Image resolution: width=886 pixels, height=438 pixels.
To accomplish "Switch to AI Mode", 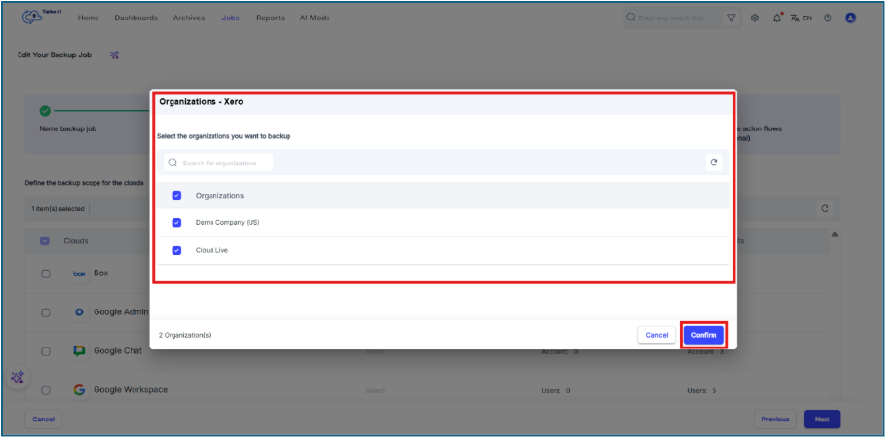I will 315,18.
